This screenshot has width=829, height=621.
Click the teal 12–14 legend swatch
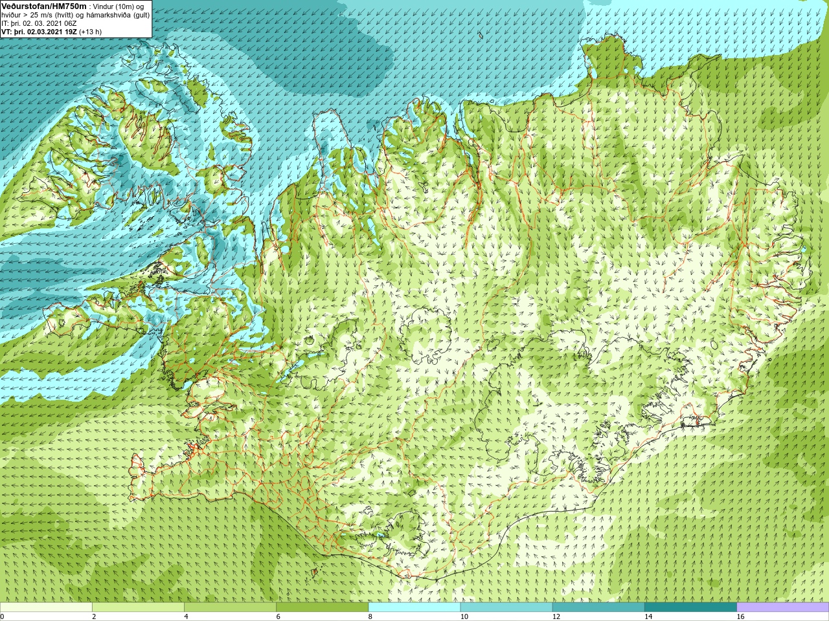598,607
